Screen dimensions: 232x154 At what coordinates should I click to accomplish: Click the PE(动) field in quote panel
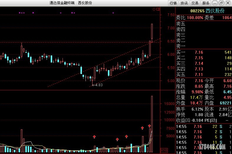tap(210, 120)
